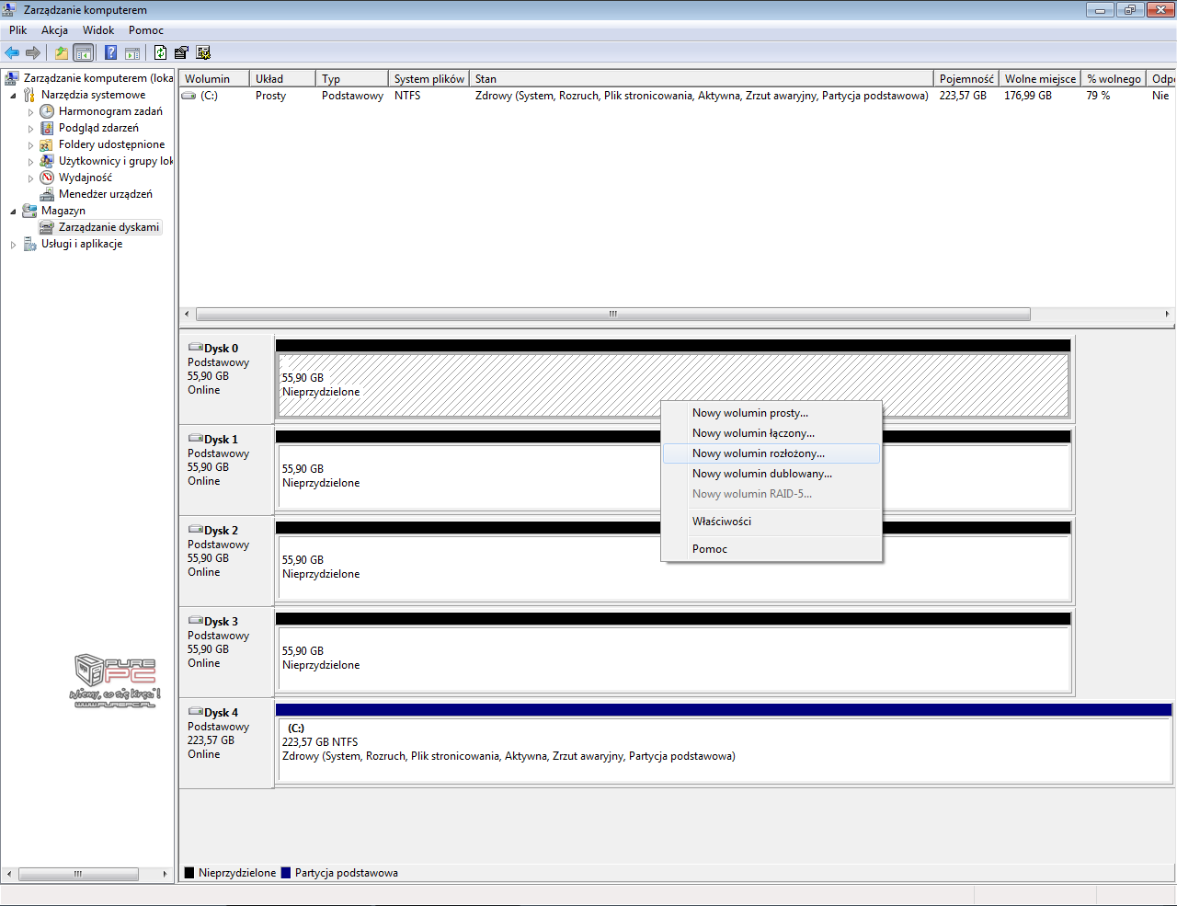This screenshot has width=1177, height=906.
Task: Click the Harmonogram zadań clock icon
Action: coord(47,111)
